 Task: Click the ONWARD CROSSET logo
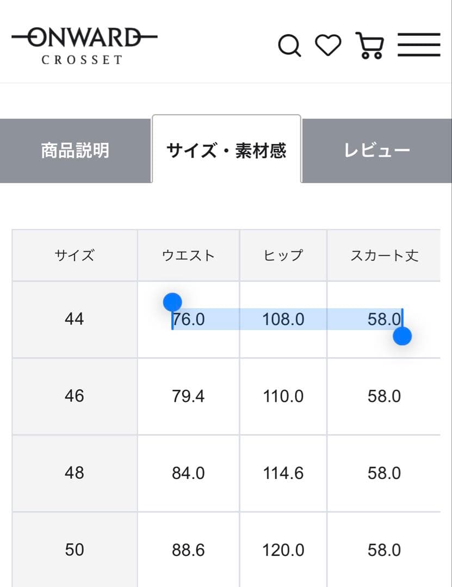[x=85, y=43]
